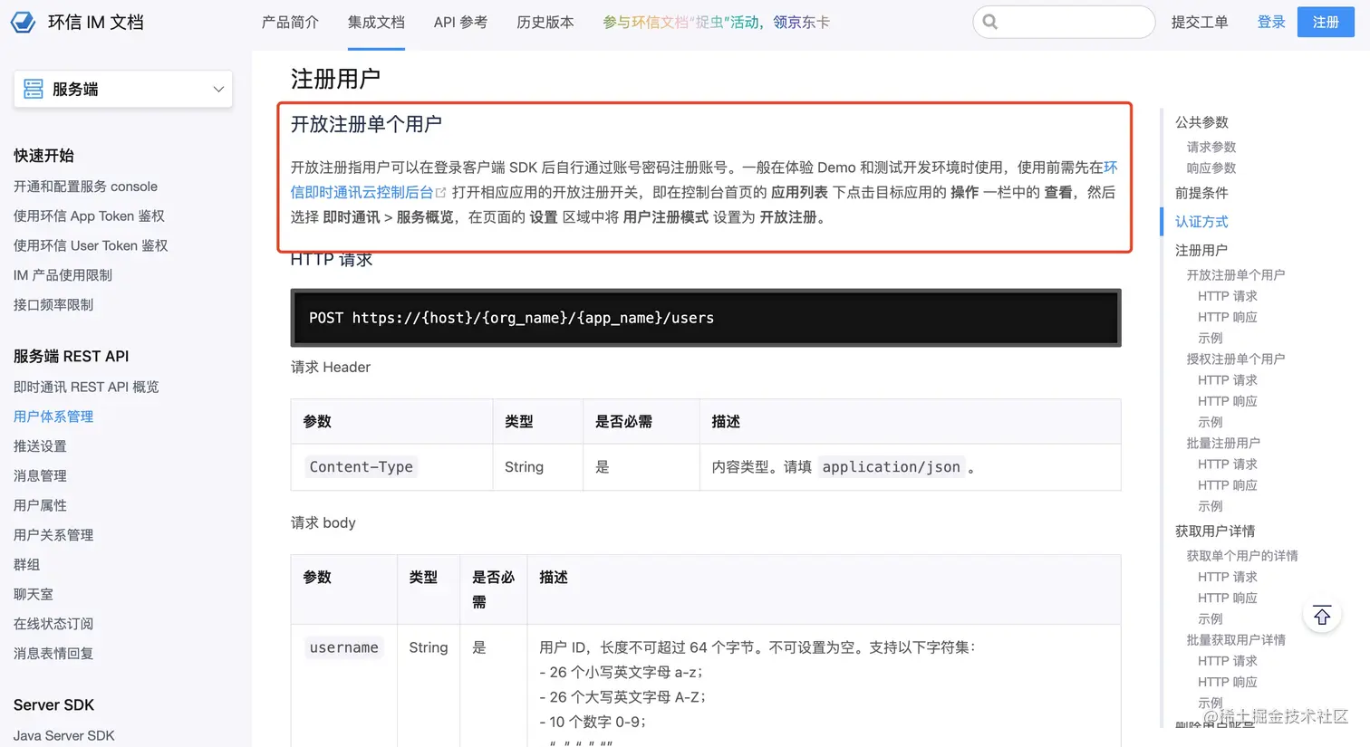Open 即时通讯 REST API 概览
The width and height of the screenshot is (1370, 747).
pos(86,387)
